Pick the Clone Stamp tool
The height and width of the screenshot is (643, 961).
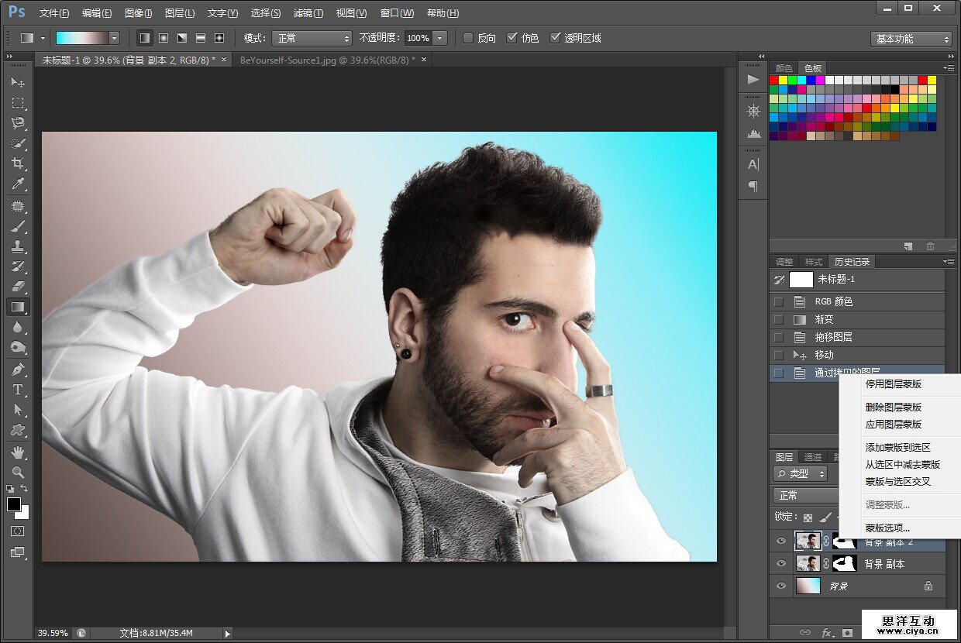coord(17,247)
